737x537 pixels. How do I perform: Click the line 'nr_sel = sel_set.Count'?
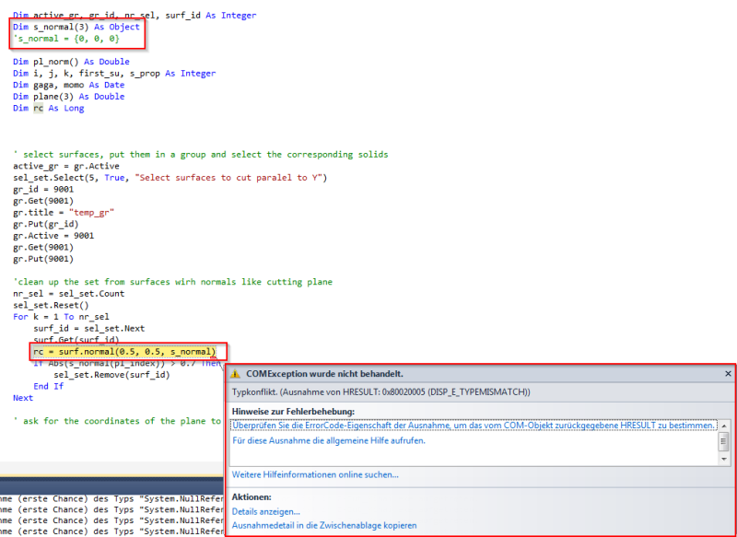(68, 294)
